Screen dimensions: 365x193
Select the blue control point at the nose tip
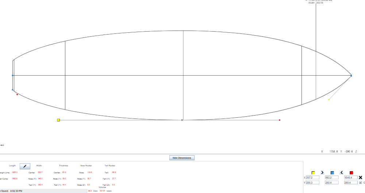[351, 76]
